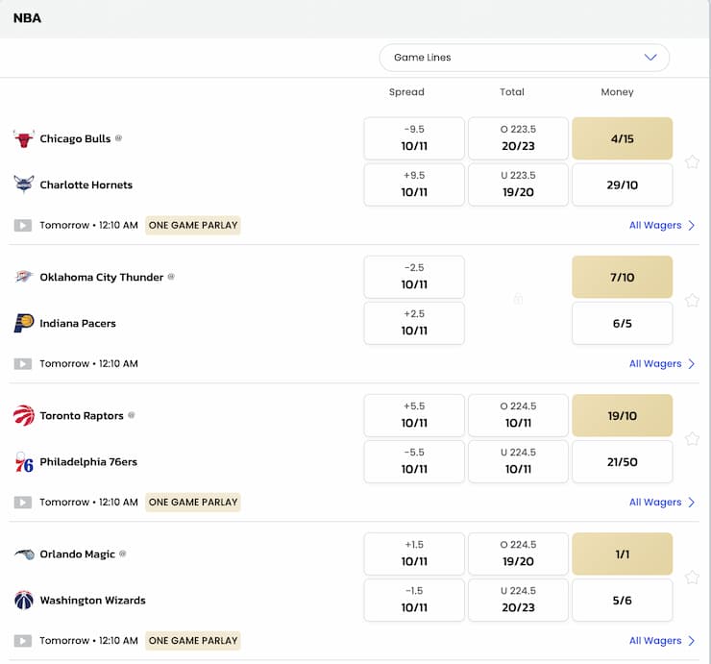Select Under 224.5 total at 20/23

coord(518,600)
